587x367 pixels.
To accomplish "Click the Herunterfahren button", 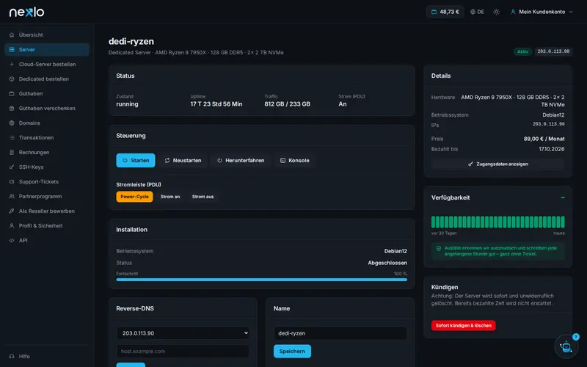I will click(241, 160).
